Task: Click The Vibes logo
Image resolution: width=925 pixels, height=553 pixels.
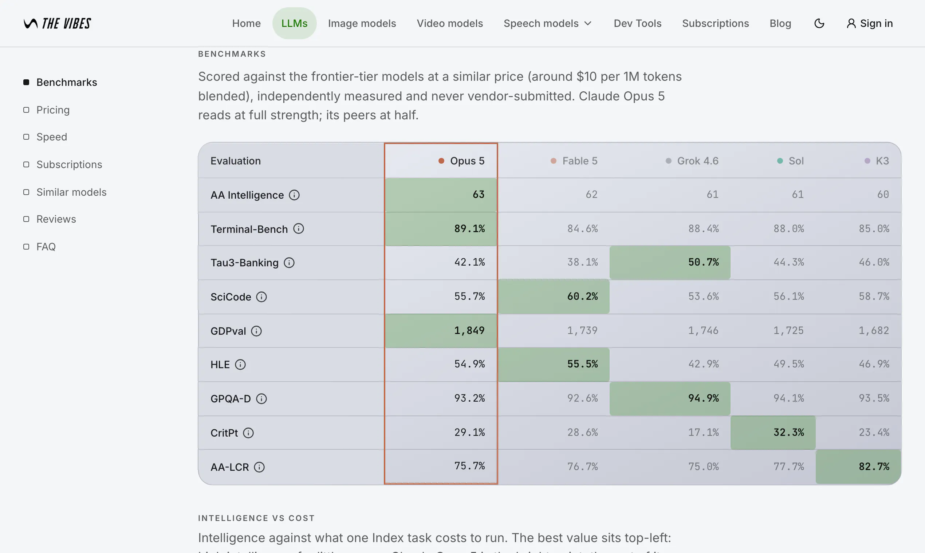Action: (57, 24)
